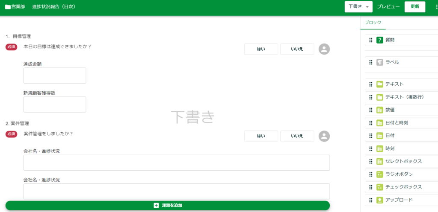Select 'はい' for the case management question
Image resolution: width=438 pixels, height=212 pixels.
pyautogui.click(x=261, y=136)
